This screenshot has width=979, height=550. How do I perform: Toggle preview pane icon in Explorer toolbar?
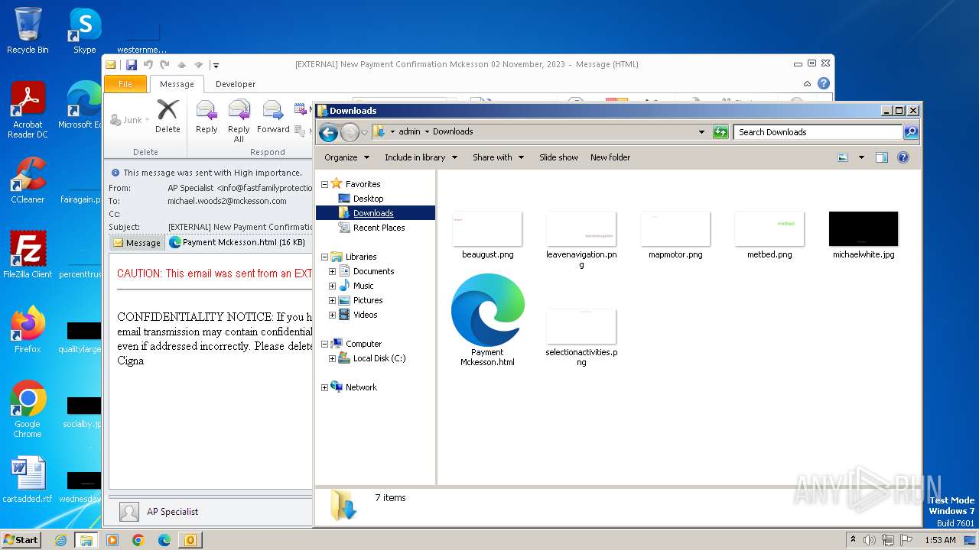click(882, 157)
